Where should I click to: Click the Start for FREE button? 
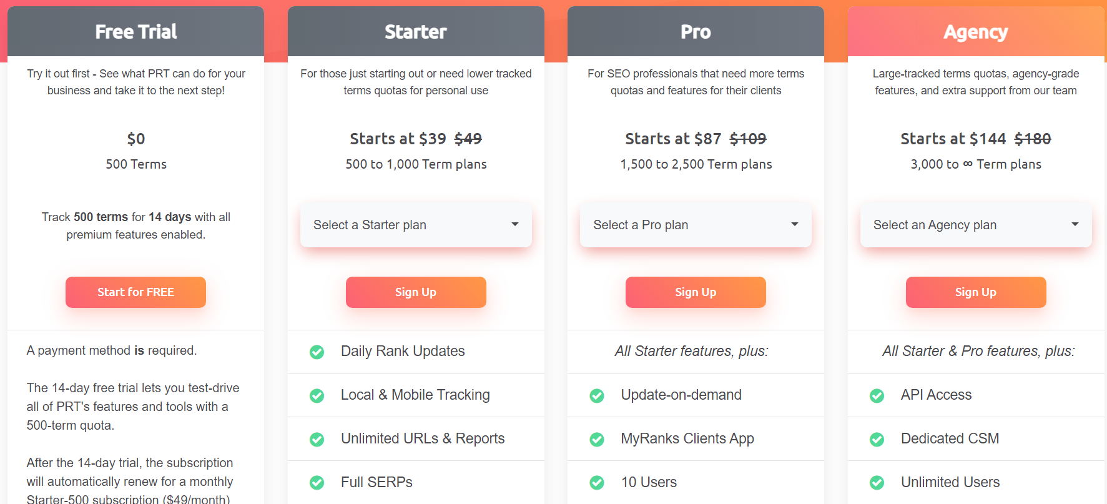coord(135,292)
